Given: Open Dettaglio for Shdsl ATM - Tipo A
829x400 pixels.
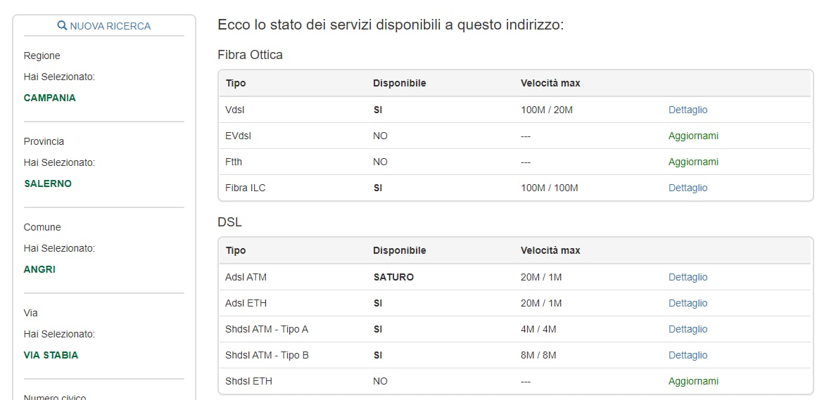Looking at the screenshot, I should coord(688,329).
